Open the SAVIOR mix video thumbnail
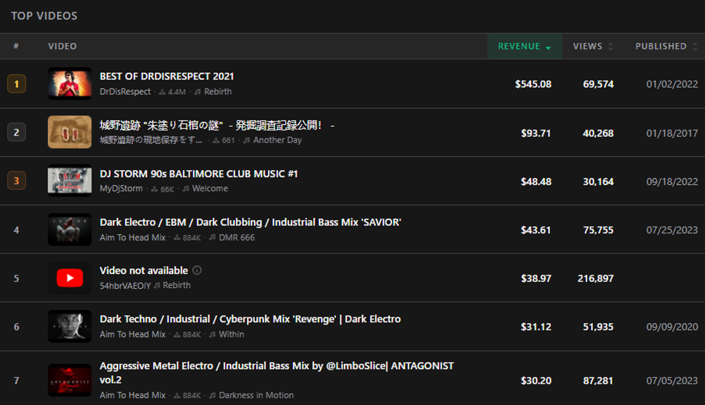This screenshot has height=405, width=705. [70, 230]
